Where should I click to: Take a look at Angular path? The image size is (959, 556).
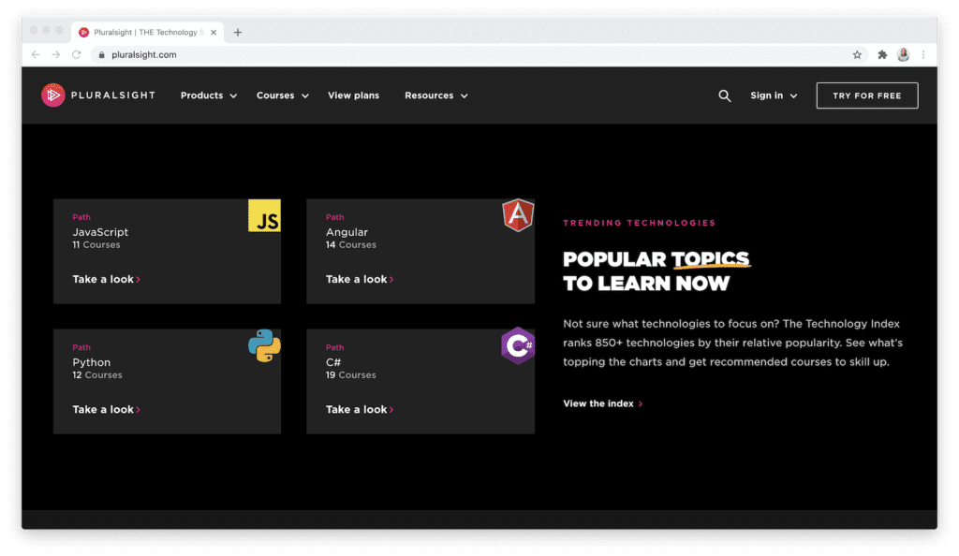click(360, 279)
